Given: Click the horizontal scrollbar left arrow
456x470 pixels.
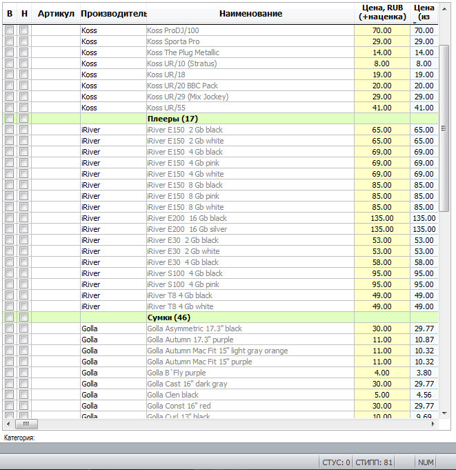Looking at the screenshot, I should 8,424.
